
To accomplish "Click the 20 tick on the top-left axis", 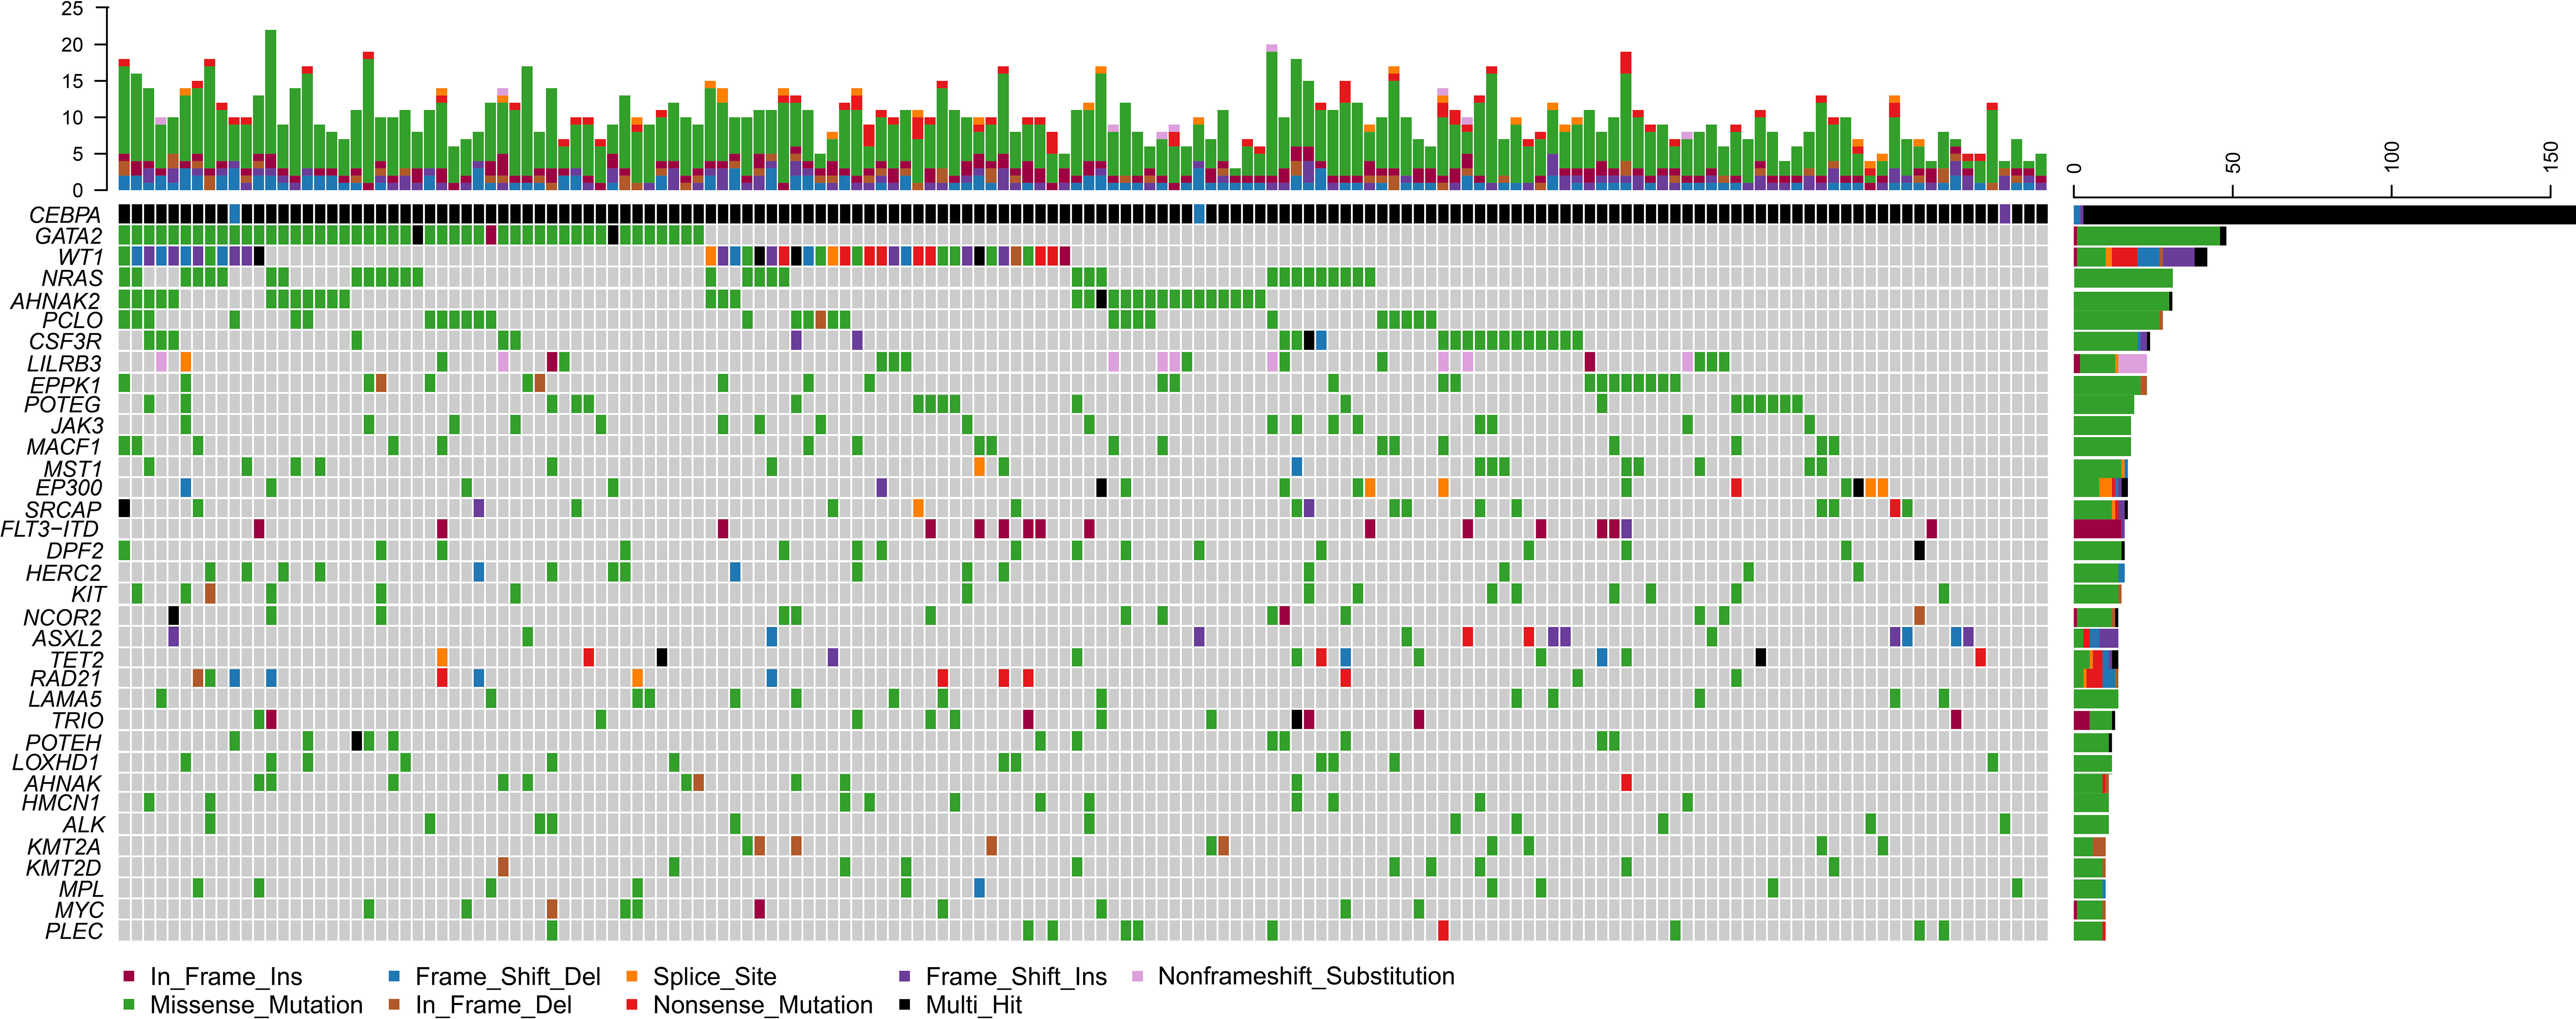I will (x=73, y=45).
